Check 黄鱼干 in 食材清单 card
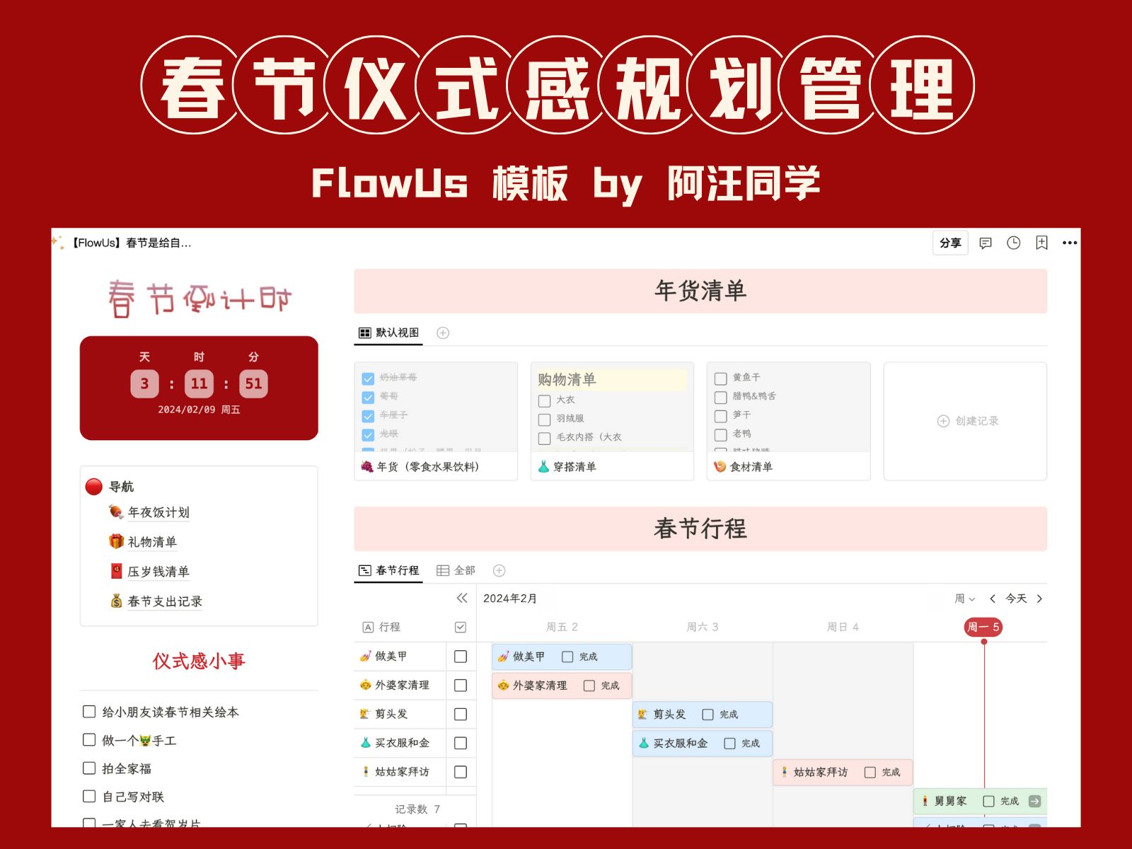1132x849 pixels. [x=720, y=379]
